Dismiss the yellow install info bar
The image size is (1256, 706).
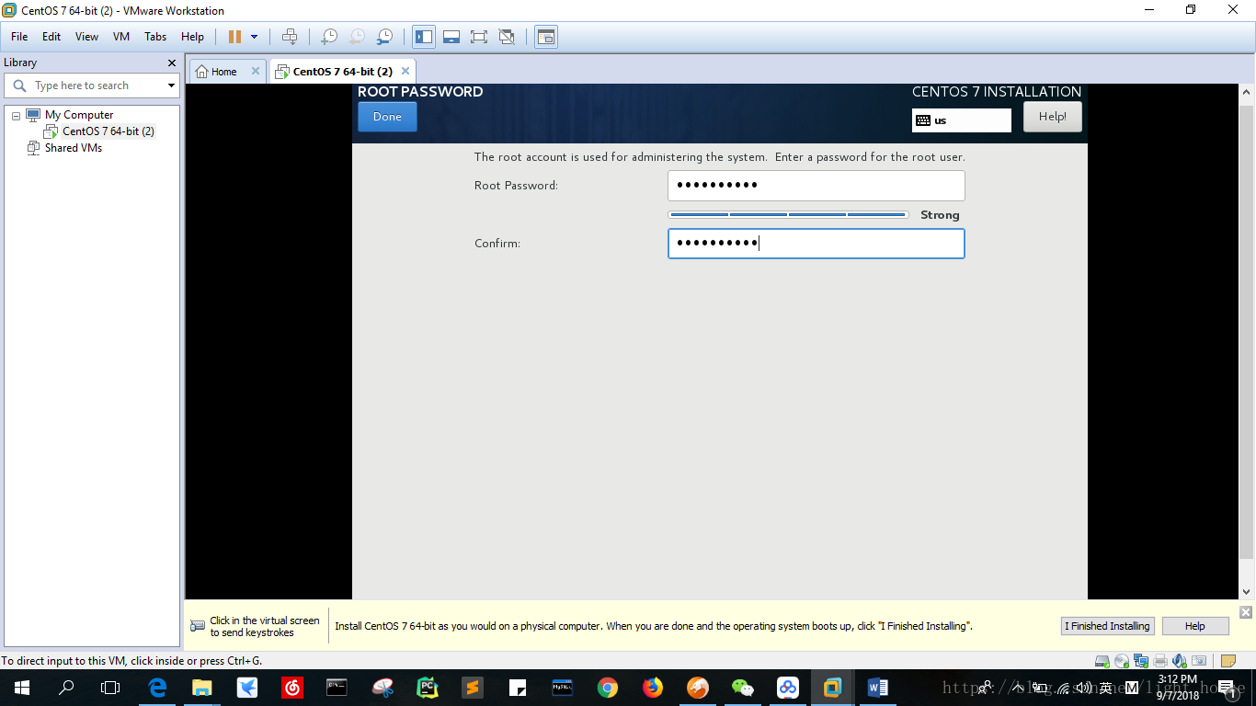click(1246, 612)
